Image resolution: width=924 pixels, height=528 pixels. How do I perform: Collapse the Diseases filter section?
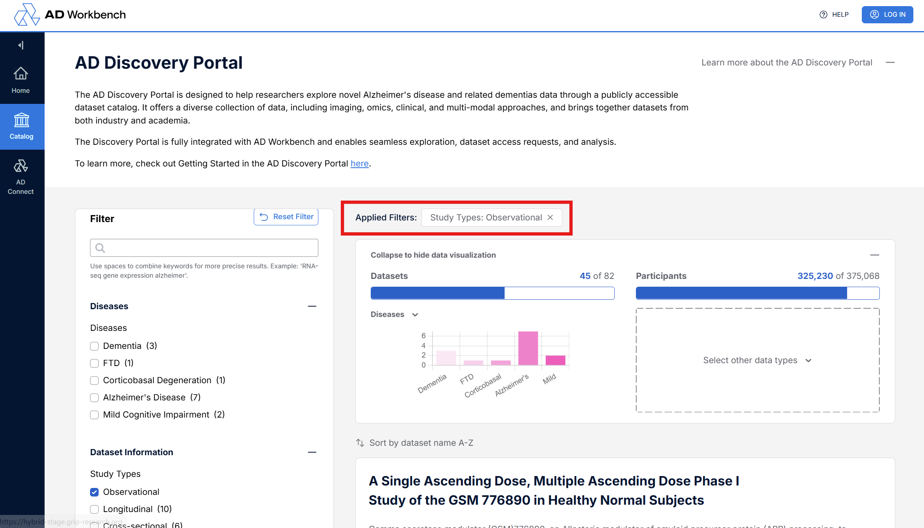(312, 306)
